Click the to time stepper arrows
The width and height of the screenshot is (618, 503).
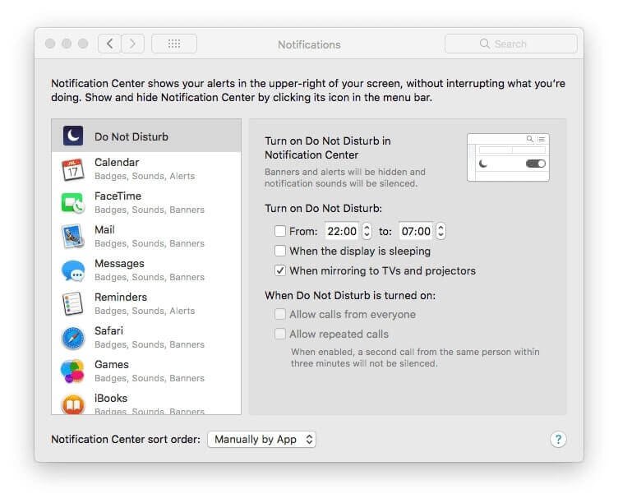pyautogui.click(x=440, y=231)
